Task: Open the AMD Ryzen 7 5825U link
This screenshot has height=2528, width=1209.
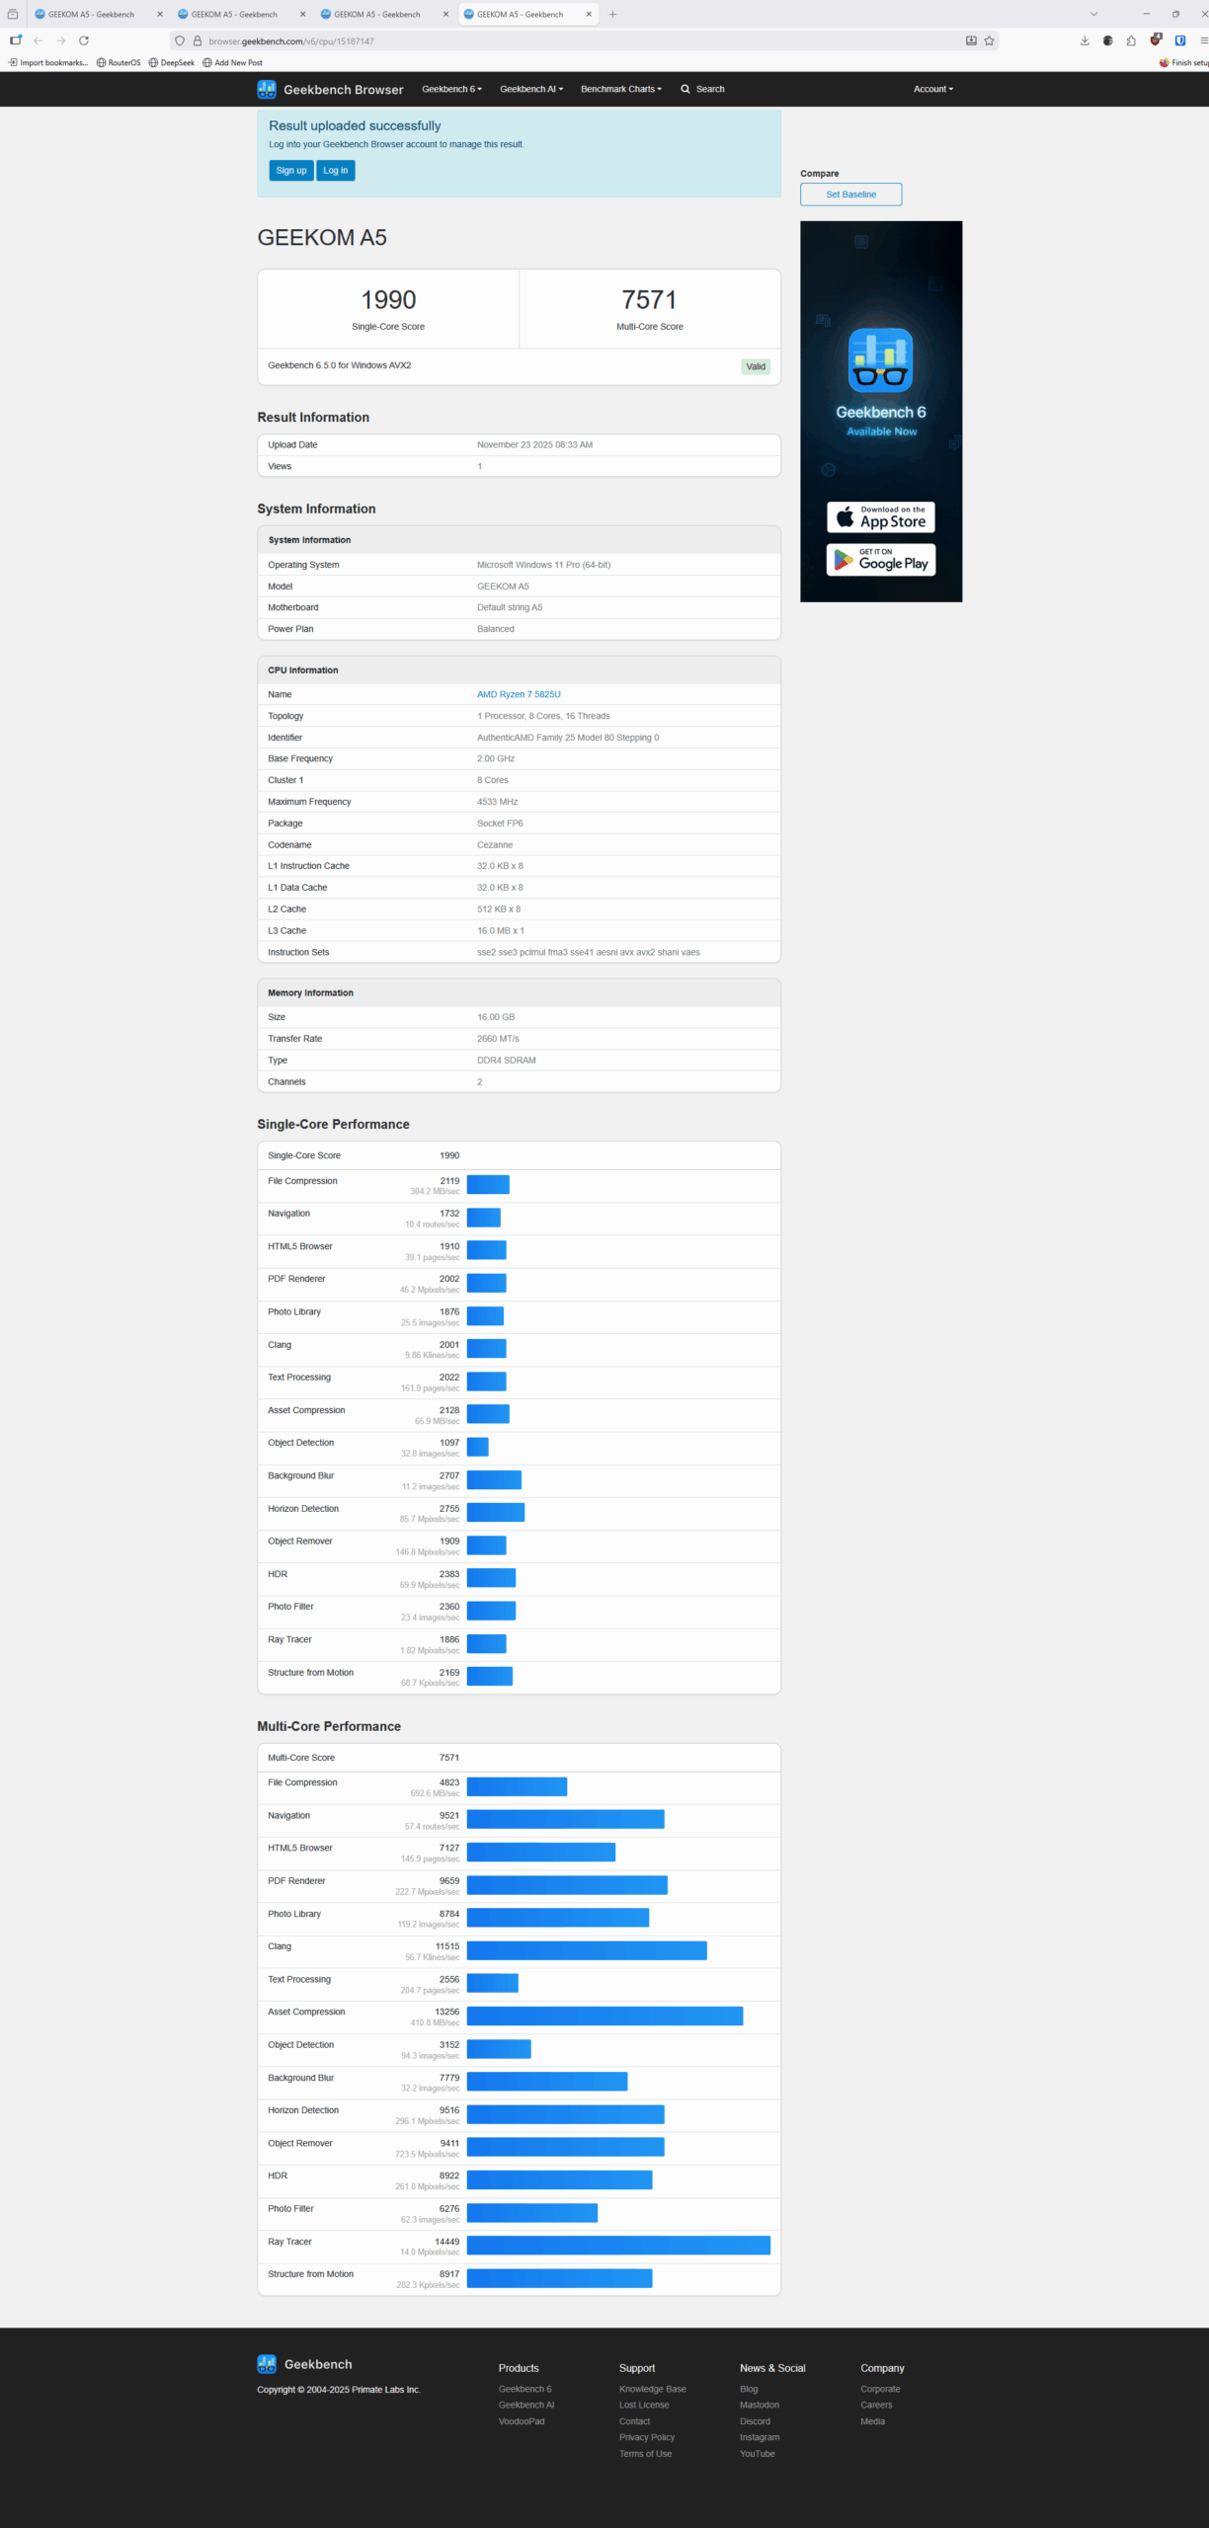Action: point(519,694)
